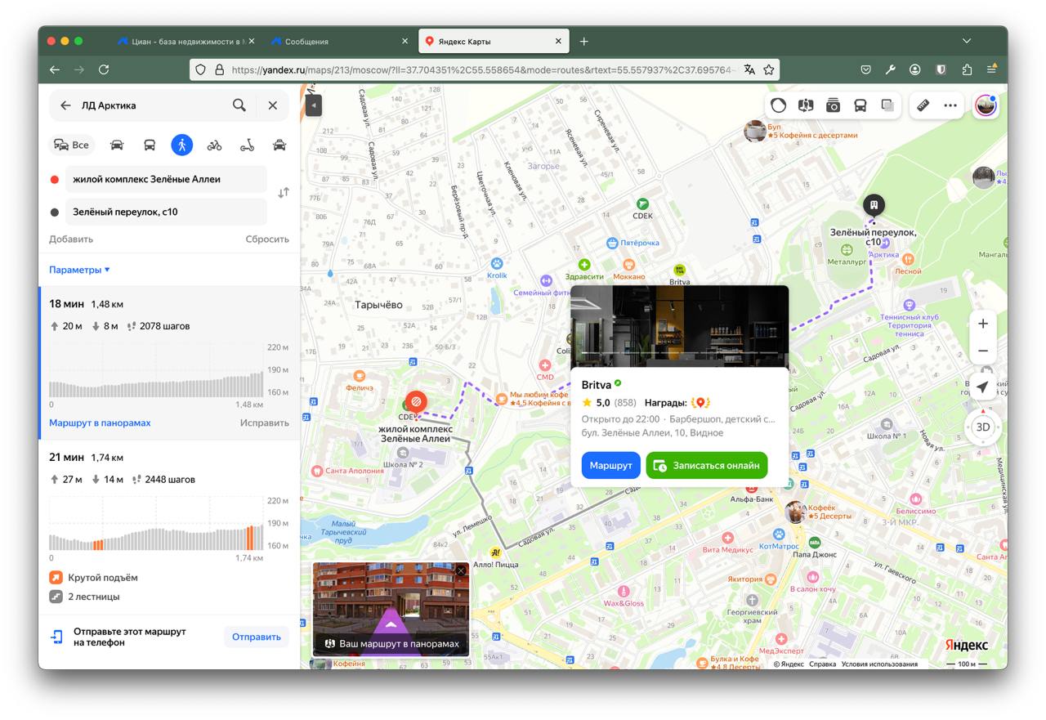Click the my location arrow button
Screen dimensions: 1046x720
click(x=983, y=387)
